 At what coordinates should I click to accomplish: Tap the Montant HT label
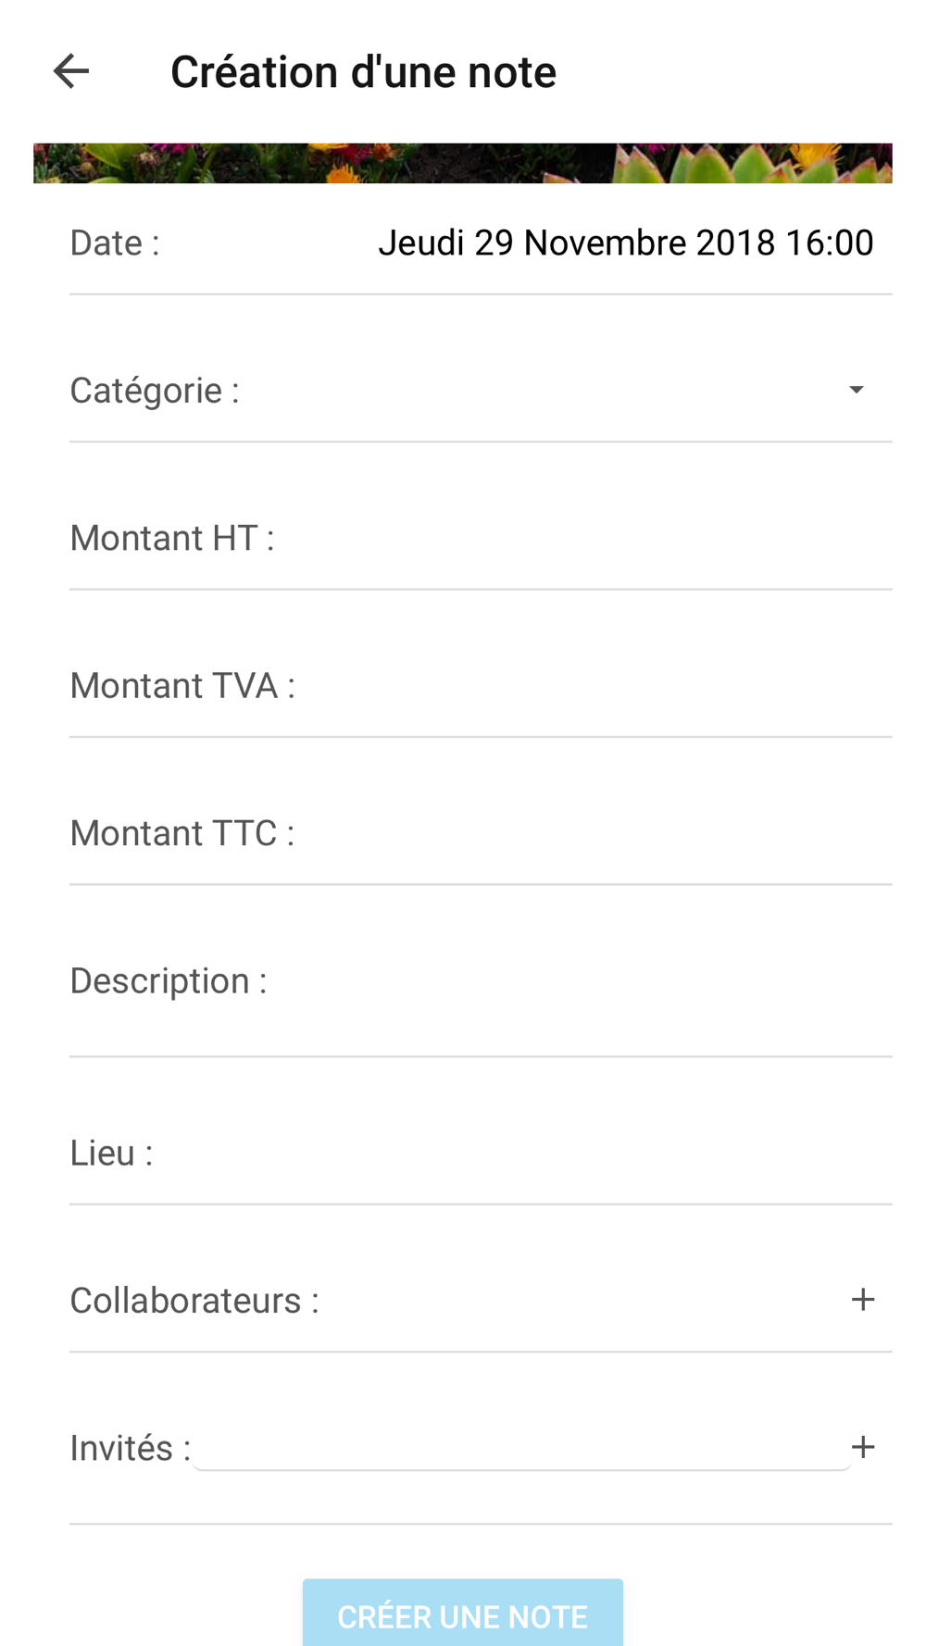click(x=172, y=538)
